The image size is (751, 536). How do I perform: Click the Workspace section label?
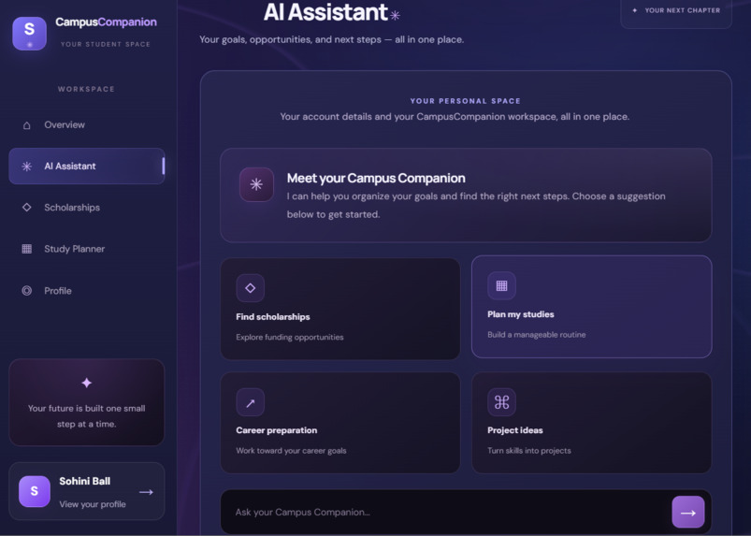pos(86,89)
